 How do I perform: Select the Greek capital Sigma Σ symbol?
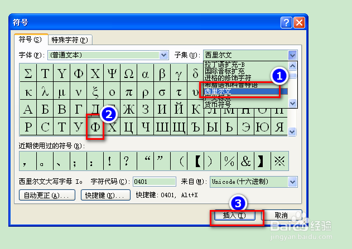coord(28,73)
